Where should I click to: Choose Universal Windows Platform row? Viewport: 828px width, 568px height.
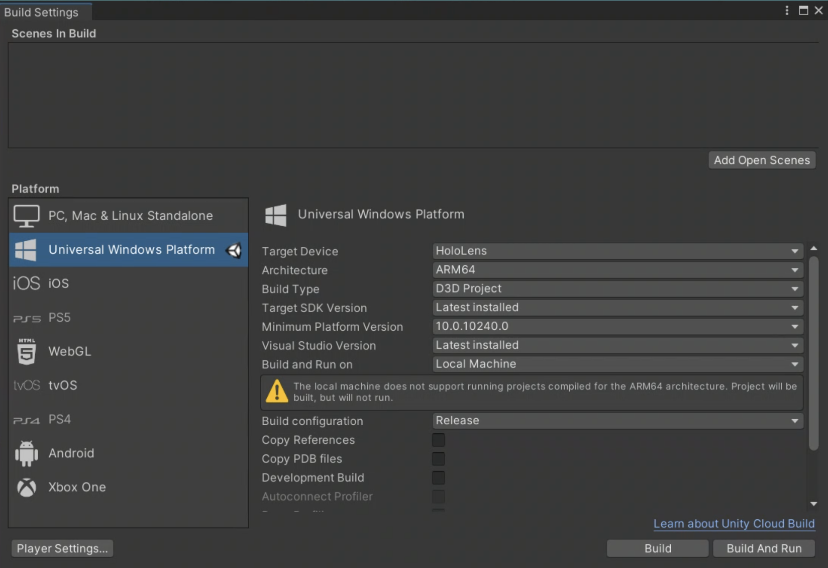(128, 250)
